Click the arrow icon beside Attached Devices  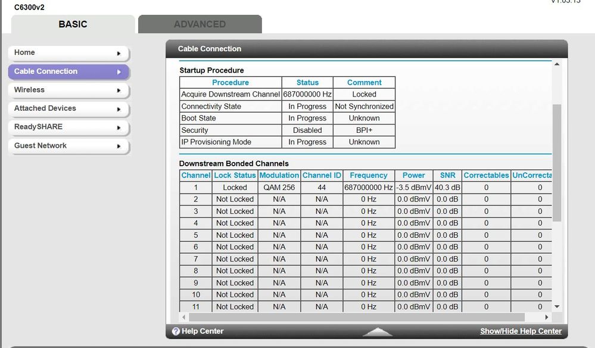click(x=119, y=110)
